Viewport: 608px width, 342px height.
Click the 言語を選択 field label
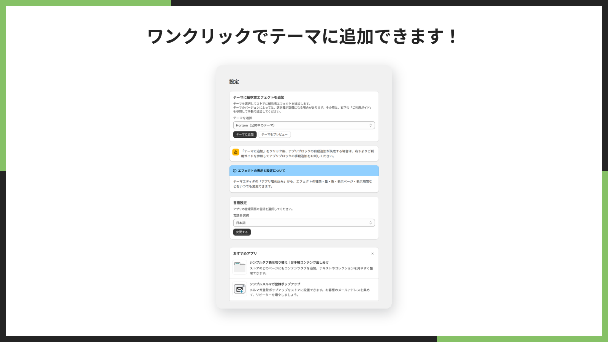click(241, 215)
